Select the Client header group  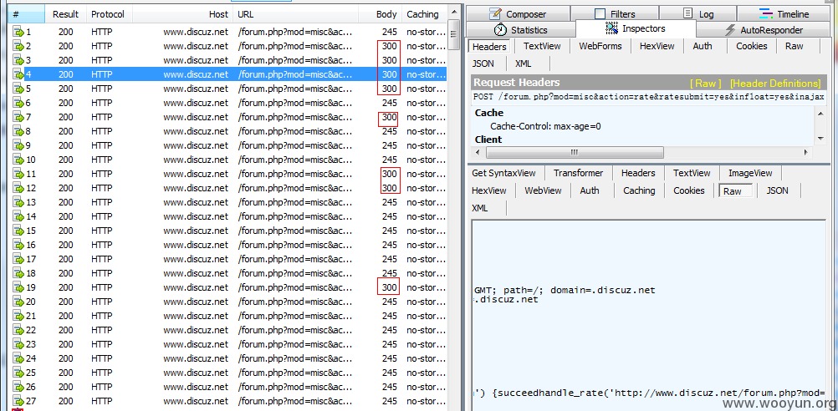click(488, 140)
